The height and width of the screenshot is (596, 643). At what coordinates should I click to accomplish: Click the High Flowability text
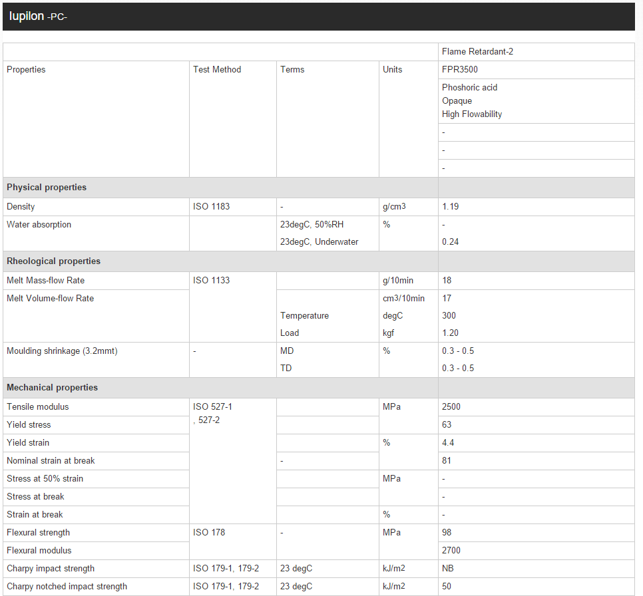pyautogui.click(x=471, y=114)
